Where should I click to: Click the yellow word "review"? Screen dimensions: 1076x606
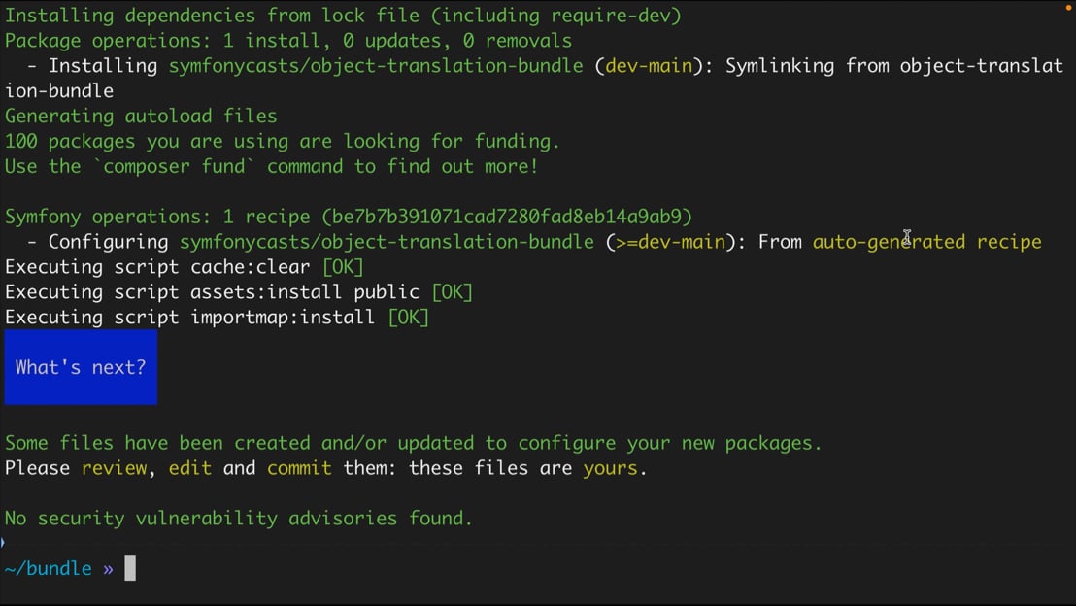point(114,468)
